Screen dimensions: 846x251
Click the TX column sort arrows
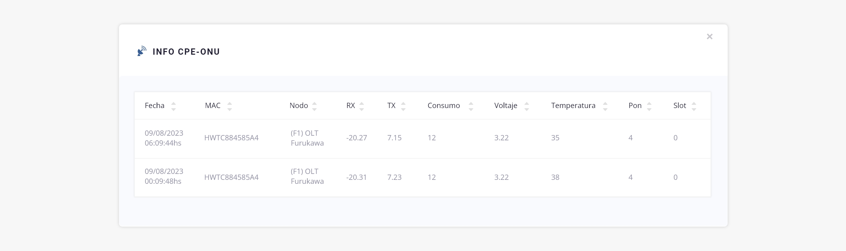click(x=403, y=106)
